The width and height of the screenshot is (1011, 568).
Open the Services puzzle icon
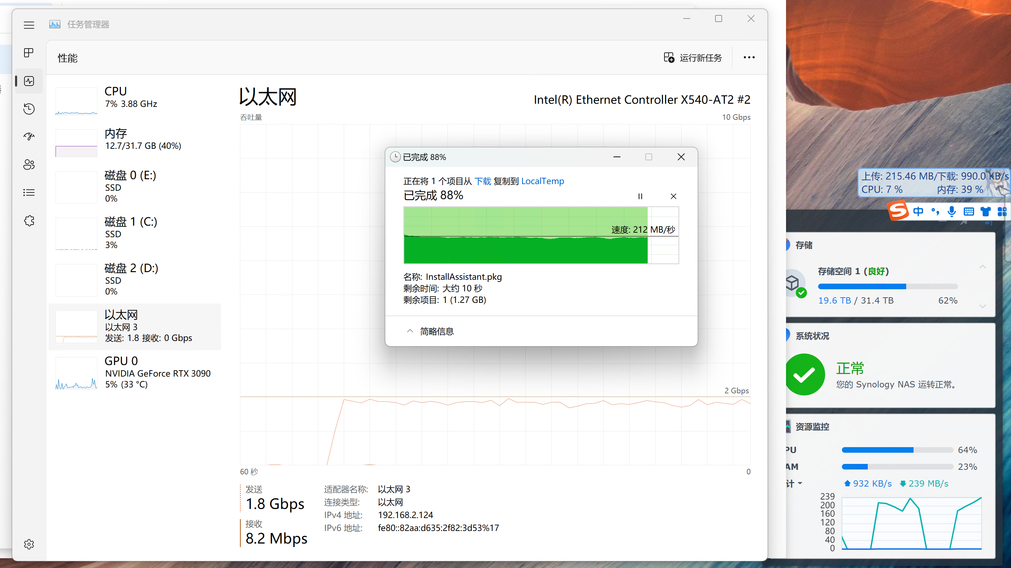[x=29, y=221]
